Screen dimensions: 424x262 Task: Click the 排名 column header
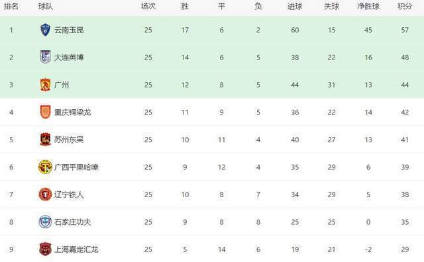(x=11, y=6)
